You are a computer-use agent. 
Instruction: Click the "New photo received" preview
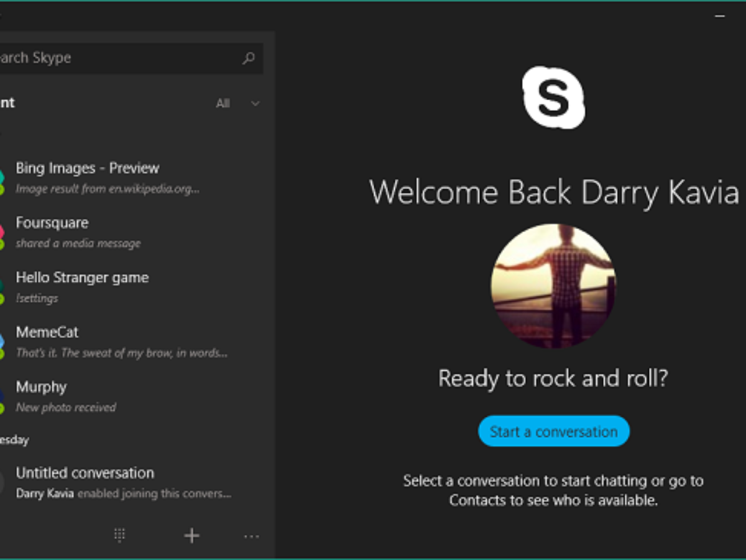(66, 408)
